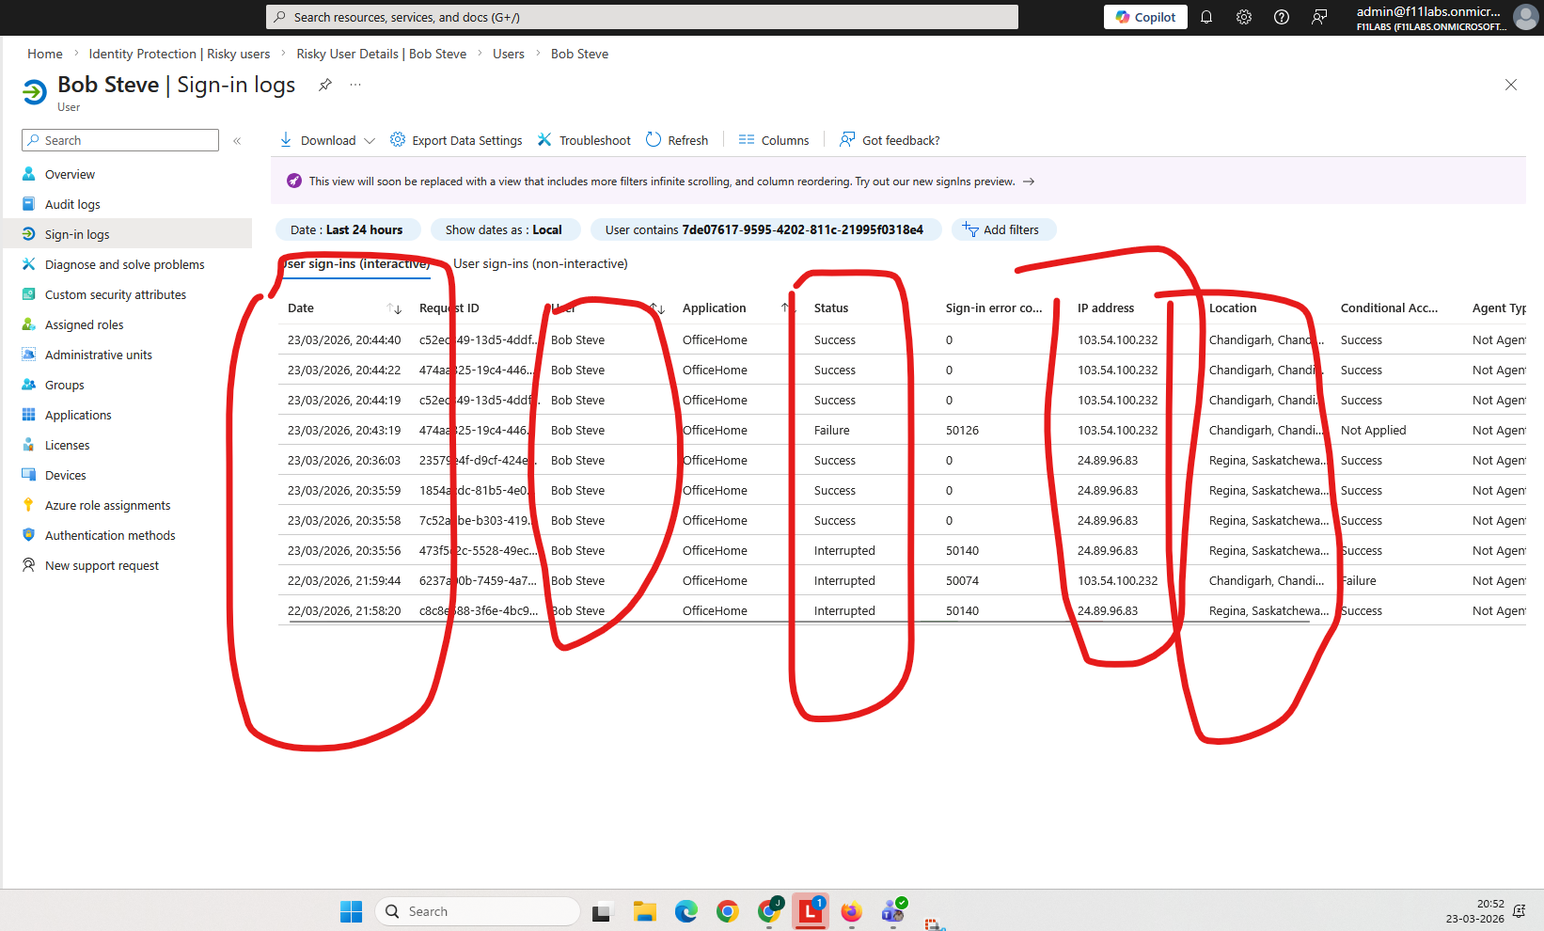
Task: Pin the Sign-in logs blade
Action: click(x=325, y=85)
